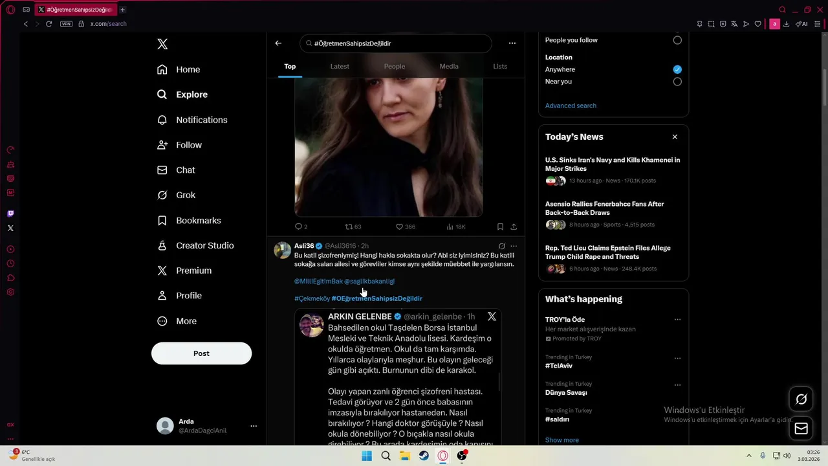Image resolution: width=828 pixels, height=466 pixels.
Task: Share the photo post
Action: 514,227
